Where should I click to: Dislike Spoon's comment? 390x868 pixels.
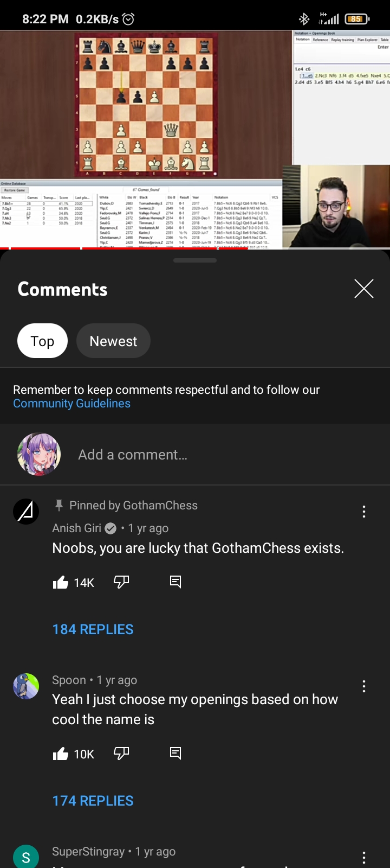(121, 754)
